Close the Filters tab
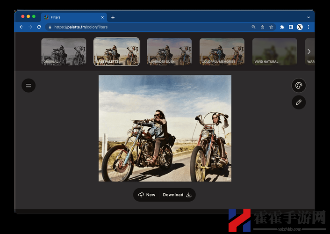The height and width of the screenshot is (234, 330). coord(102,17)
